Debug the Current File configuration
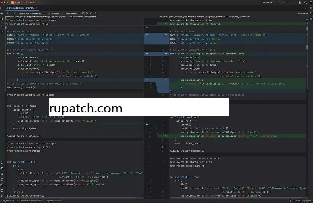Image resolution: width=313 pixels, height=203 pixels. (283, 2)
